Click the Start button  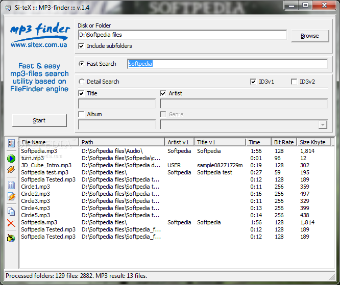(x=39, y=120)
